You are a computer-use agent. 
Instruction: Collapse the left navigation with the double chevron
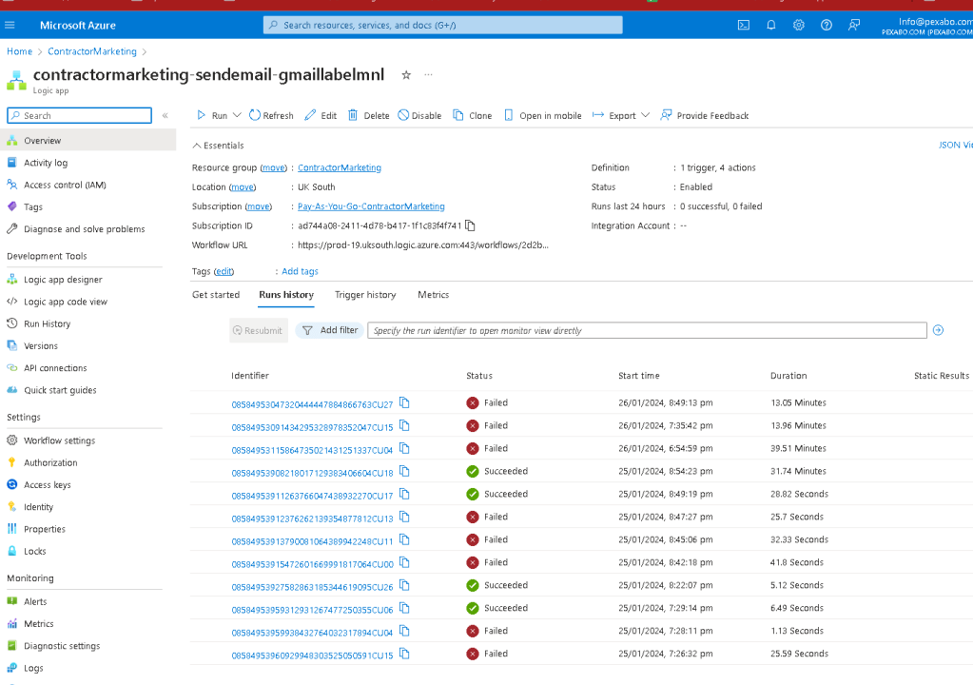pos(165,115)
